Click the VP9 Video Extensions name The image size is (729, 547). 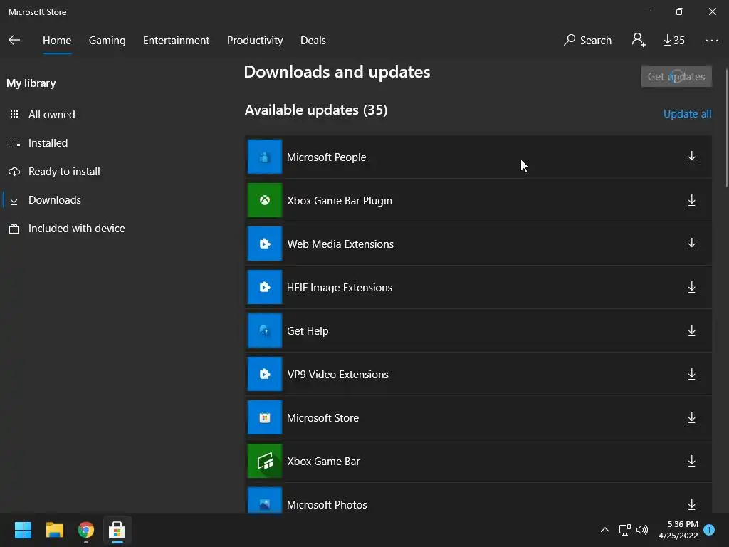coord(337,374)
